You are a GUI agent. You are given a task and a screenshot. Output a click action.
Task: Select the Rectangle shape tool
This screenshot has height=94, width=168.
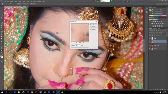(2, 48)
